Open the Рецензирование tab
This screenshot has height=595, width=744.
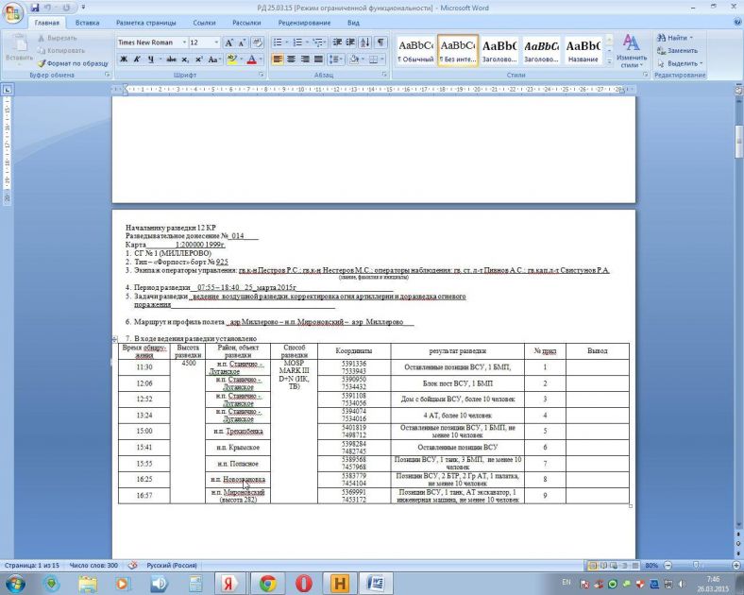point(304,22)
